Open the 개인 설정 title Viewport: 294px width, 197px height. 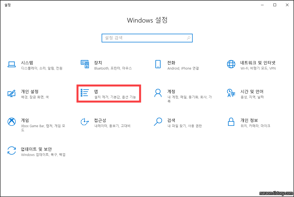point(30,92)
